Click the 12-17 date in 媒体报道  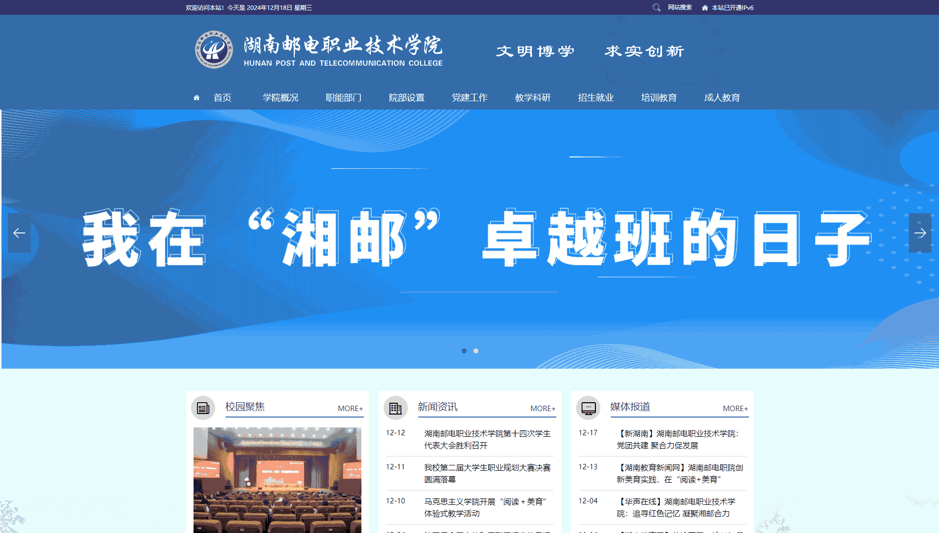[588, 433]
